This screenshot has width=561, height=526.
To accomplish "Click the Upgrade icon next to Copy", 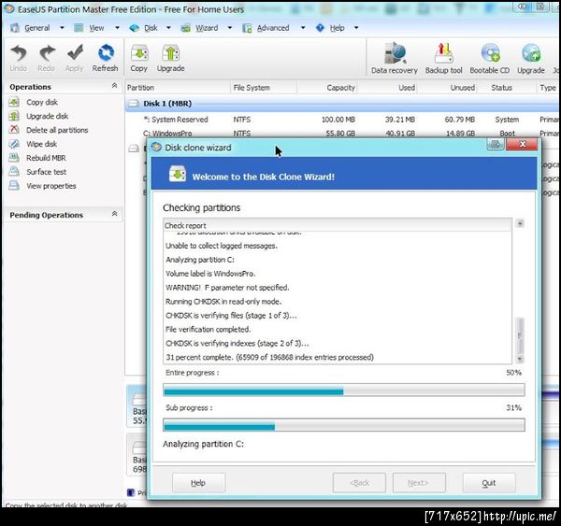I will (171, 53).
